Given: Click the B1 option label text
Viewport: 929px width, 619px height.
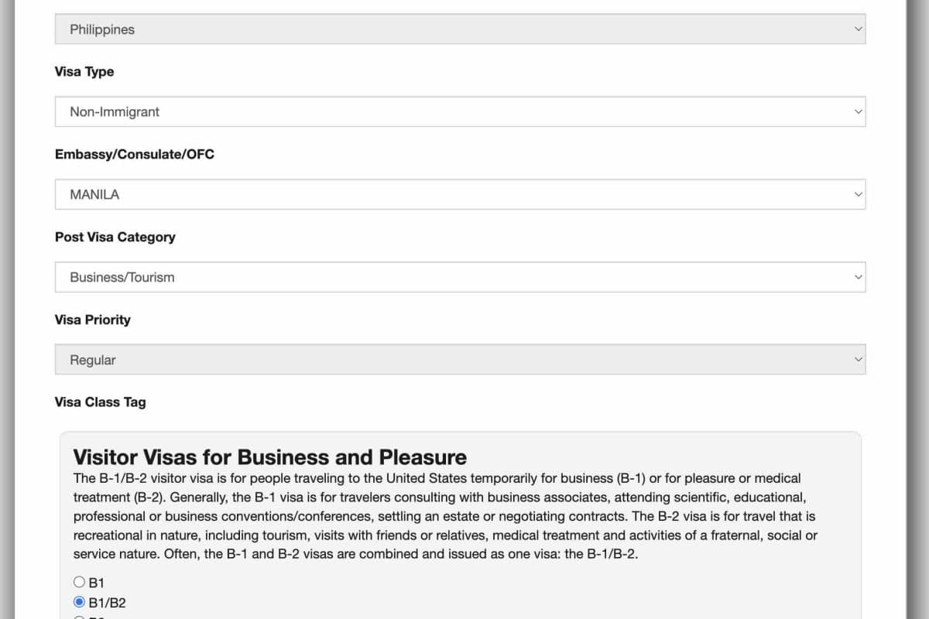Looking at the screenshot, I should click(97, 583).
